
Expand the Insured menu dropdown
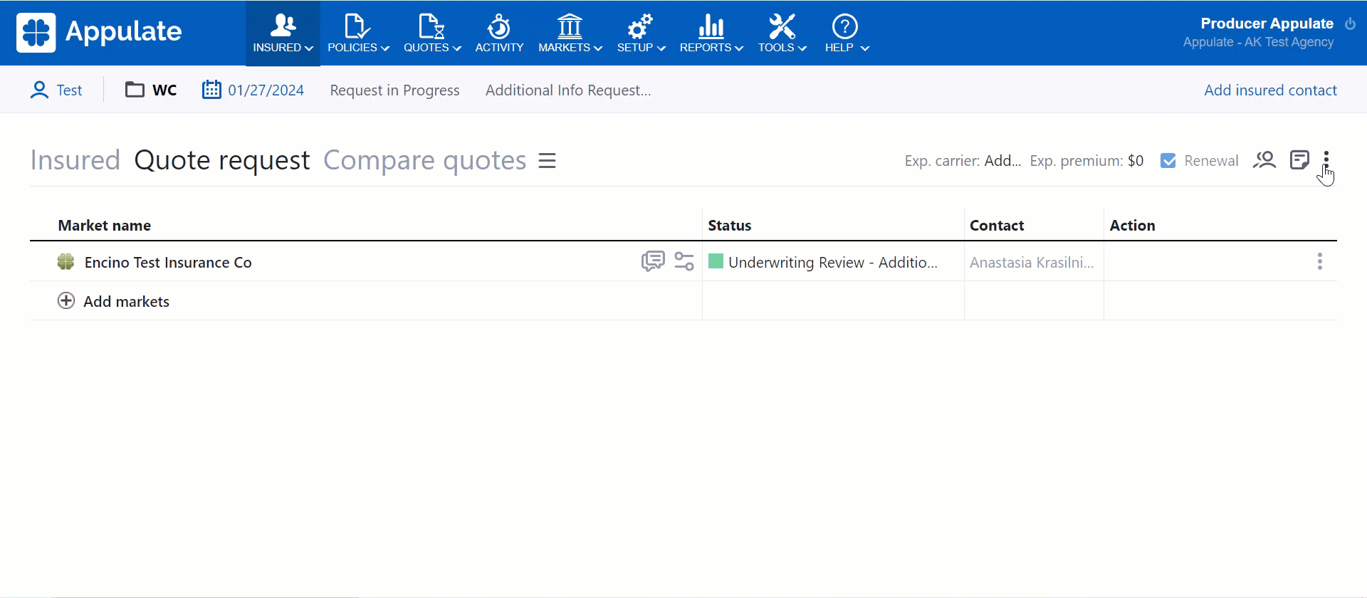pos(283,33)
